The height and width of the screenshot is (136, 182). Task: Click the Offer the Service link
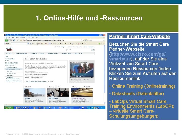tap(53, 98)
